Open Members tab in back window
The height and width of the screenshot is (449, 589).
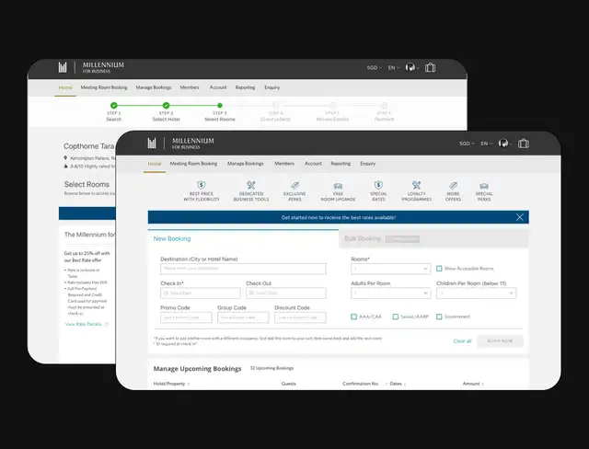[x=190, y=87]
